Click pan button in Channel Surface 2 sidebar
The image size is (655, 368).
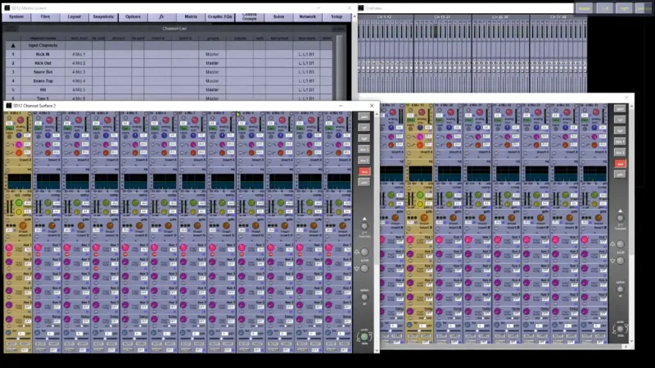tap(364, 182)
